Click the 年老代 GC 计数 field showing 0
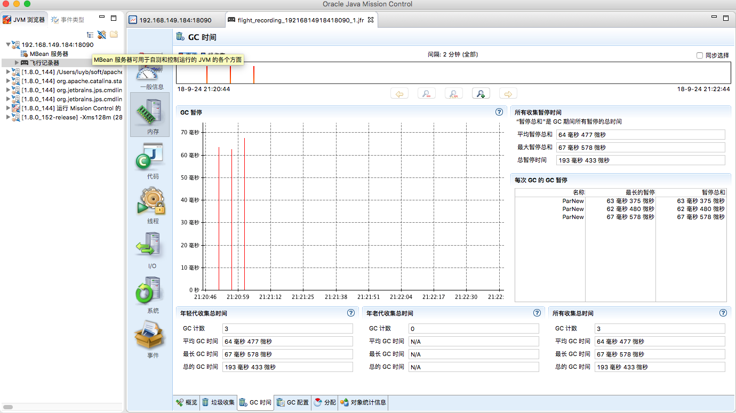This screenshot has width=736, height=413. click(x=474, y=328)
